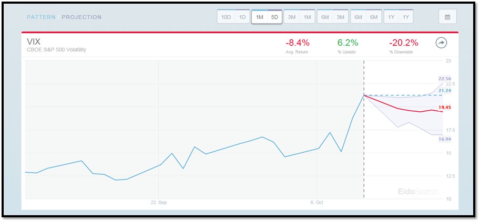Click the PROJECTION header label

[81, 17]
